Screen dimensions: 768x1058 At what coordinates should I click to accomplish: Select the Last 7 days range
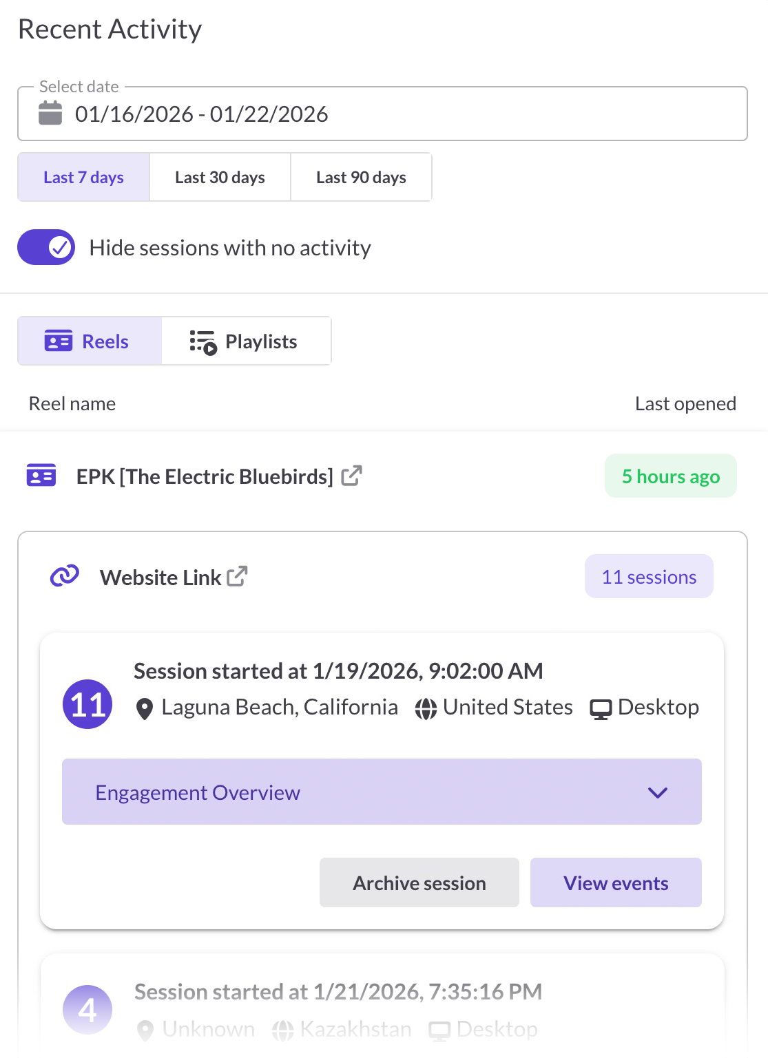(84, 177)
